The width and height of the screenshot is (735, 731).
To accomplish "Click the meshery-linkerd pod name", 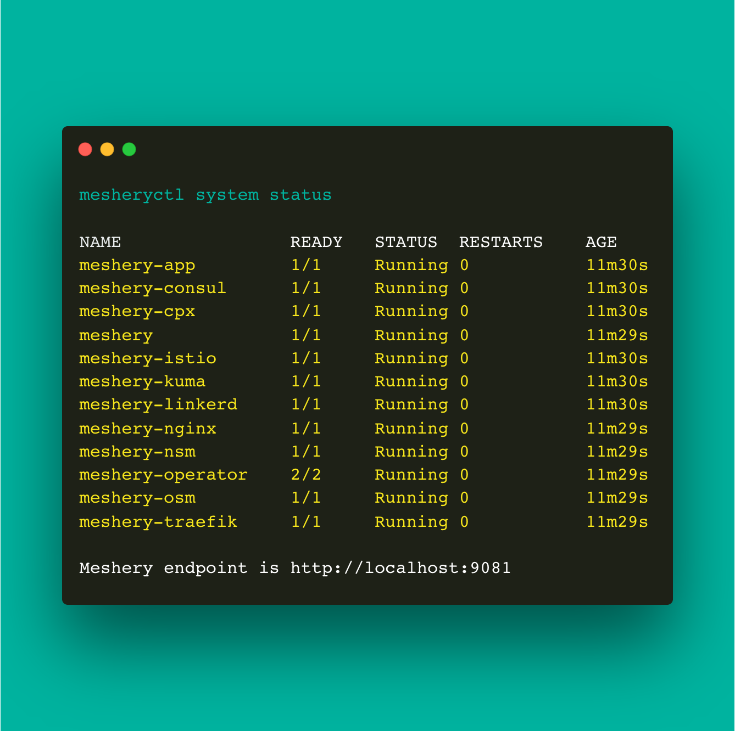I will [158, 404].
